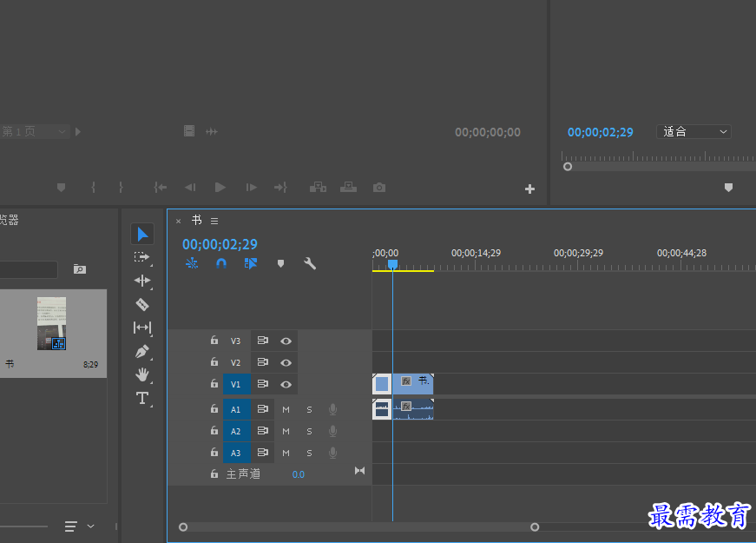Click the timeline zoom scrollbar right handle

[x=535, y=527]
